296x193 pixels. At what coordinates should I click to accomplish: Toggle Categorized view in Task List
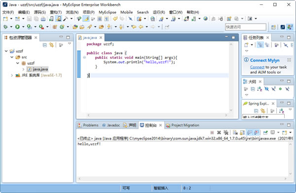coord(260,45)
